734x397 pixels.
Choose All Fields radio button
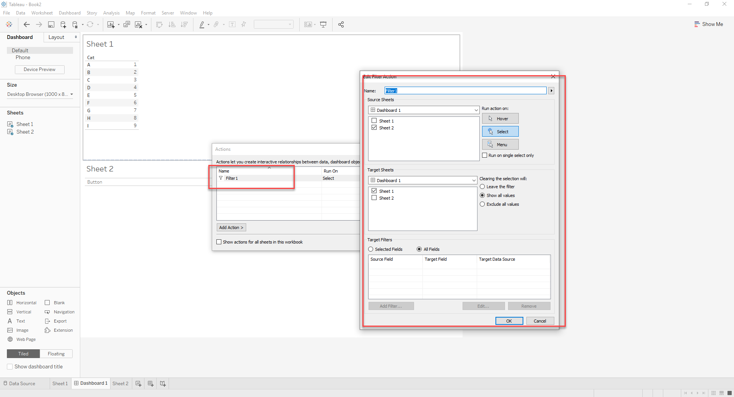(x=419, y=249)
